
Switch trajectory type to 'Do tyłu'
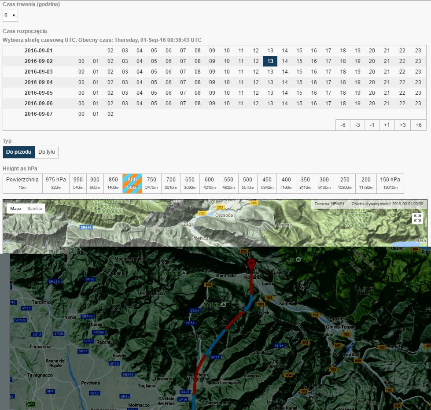click(x=47, y=152)
